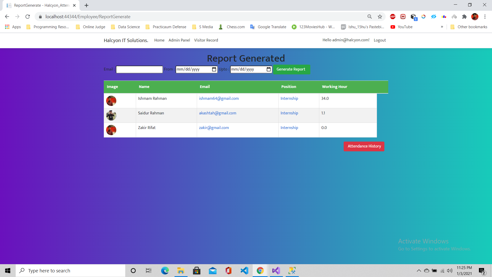Screen dimensions: 492x277
Task: Open the Extensions puzzle piece menu
Action: tap(464, 17)
